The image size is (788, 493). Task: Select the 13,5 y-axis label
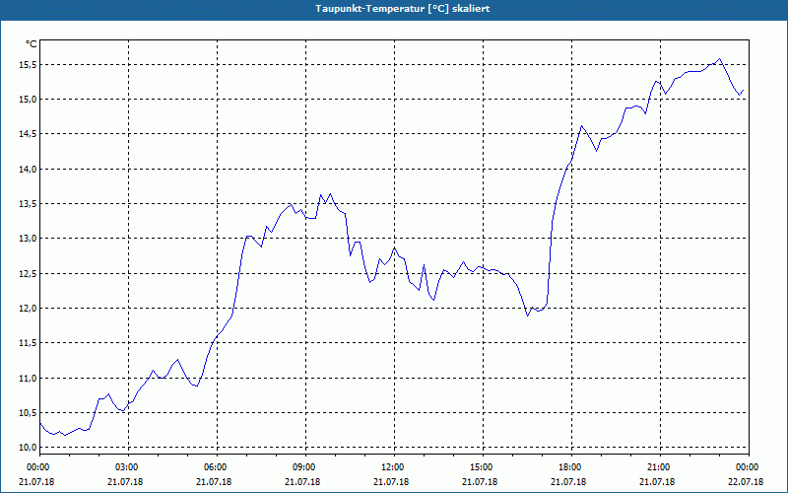click(28, 204)
